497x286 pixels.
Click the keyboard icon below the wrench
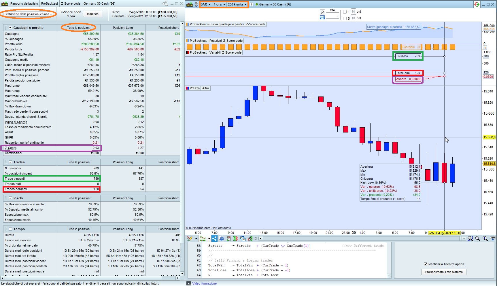pyautogui.click(x=322, y=17)
